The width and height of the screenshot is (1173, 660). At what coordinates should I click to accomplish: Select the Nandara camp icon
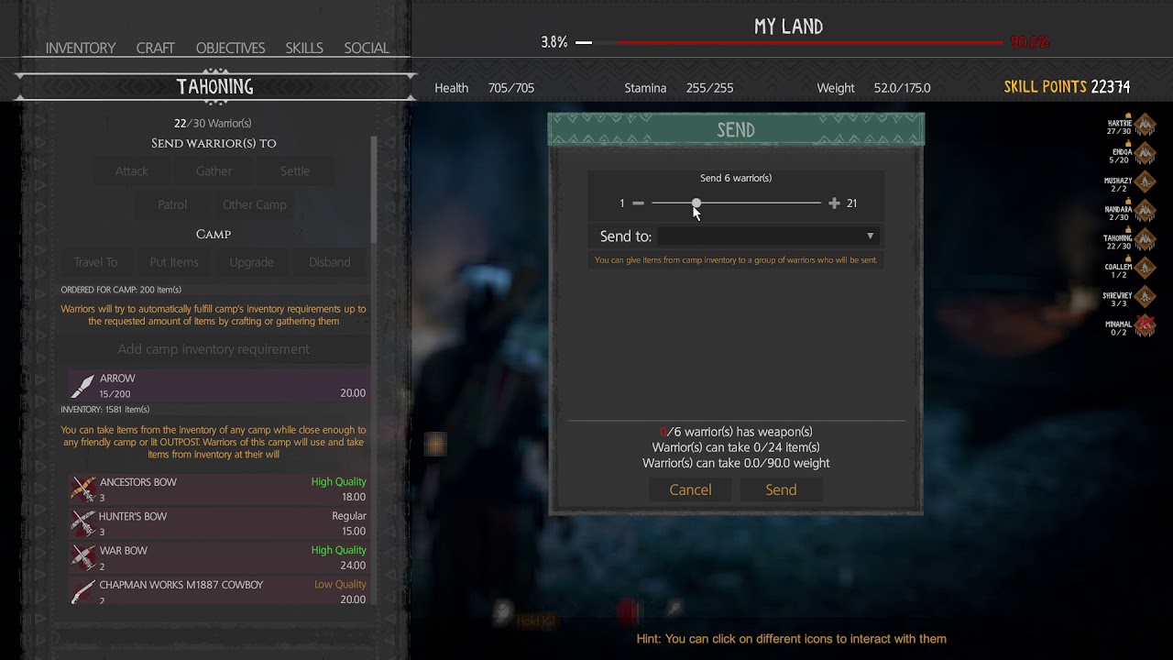(1145, 211)
